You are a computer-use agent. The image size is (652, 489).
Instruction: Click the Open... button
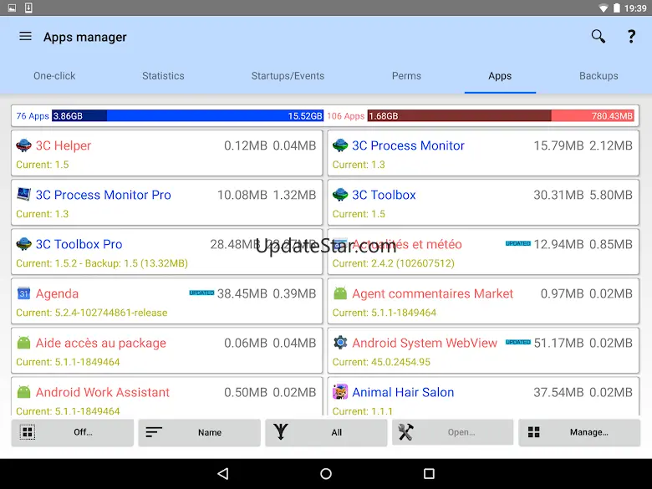click(x=453, y=432)
